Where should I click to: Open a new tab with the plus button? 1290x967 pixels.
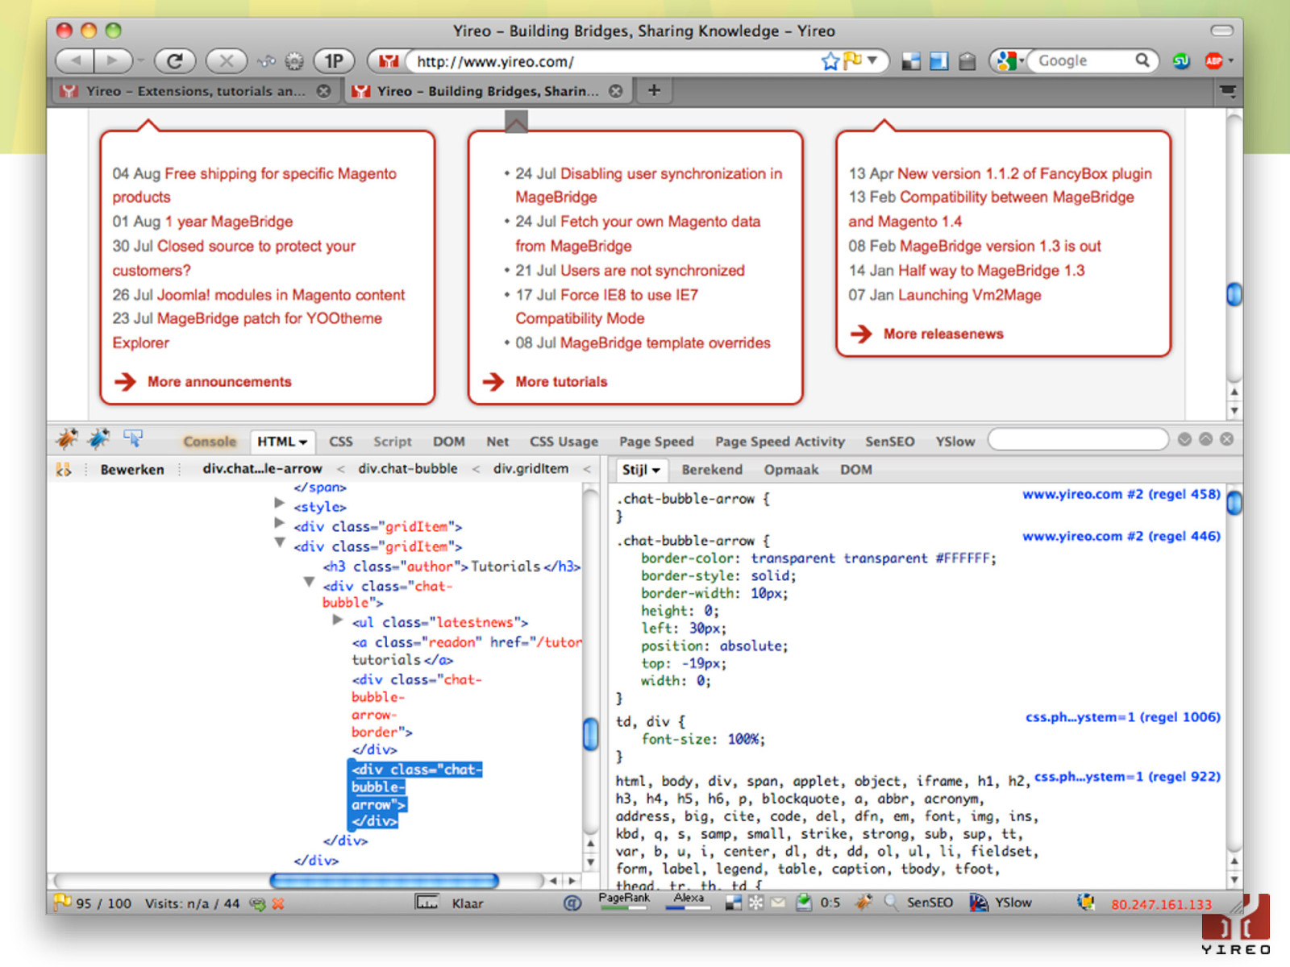click(x=654, y=90)
